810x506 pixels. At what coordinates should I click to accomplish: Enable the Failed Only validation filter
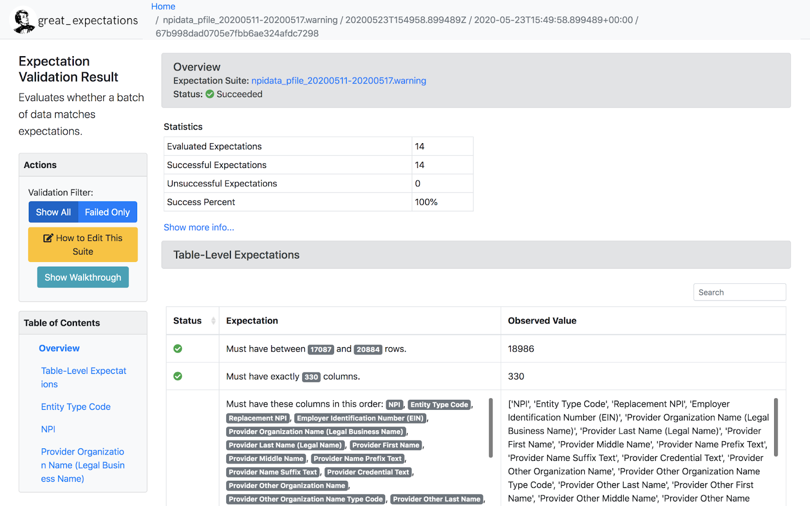point(107,212)
